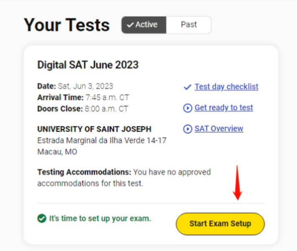Click the play icon beside Get ready to test

(x=187, y=108)
